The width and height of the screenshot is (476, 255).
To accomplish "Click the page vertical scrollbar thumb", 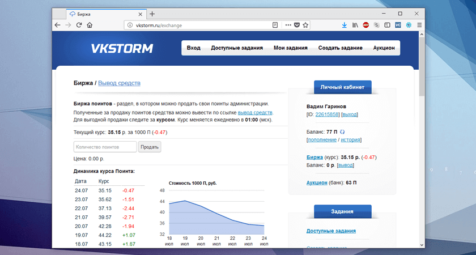I will tap(422, 66).
